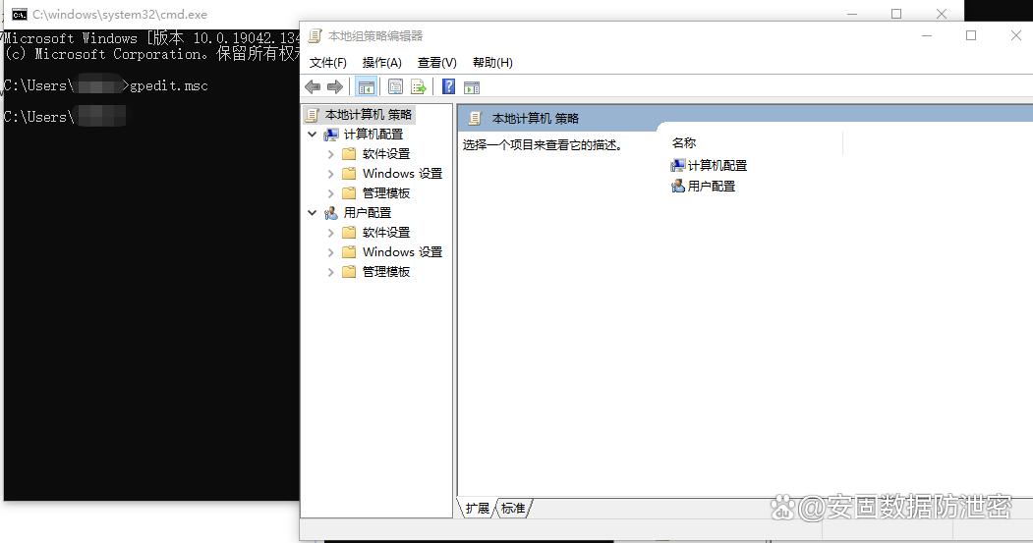Click the gpedit.msc command text in cmd window

point(169,85)
